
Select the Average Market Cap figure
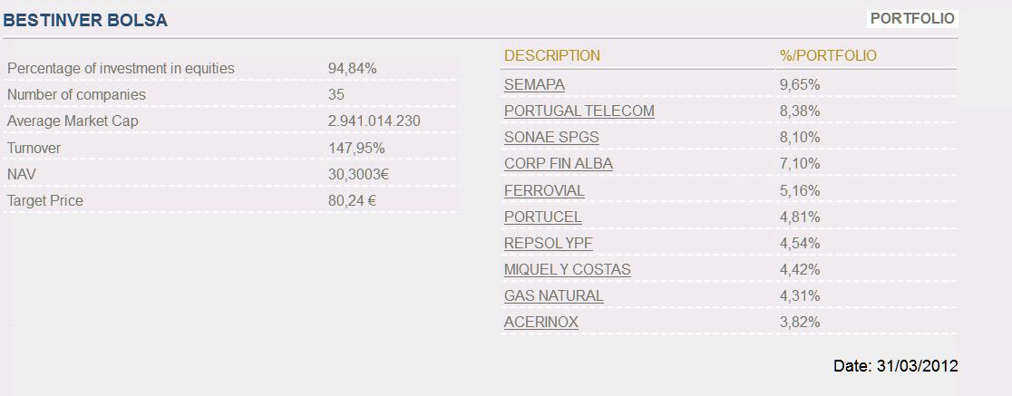[x=374, y=121]
